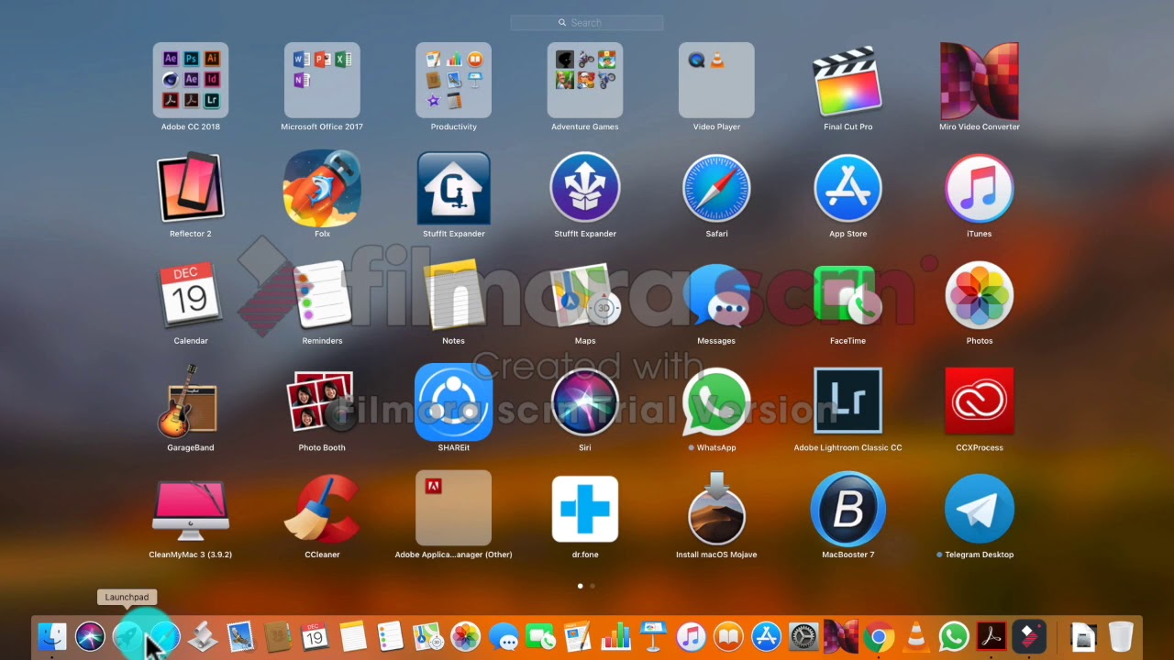This screenshot has width=1174, height=660.
Task: Open Contacts in the Dock
Action: coord(278,636)
